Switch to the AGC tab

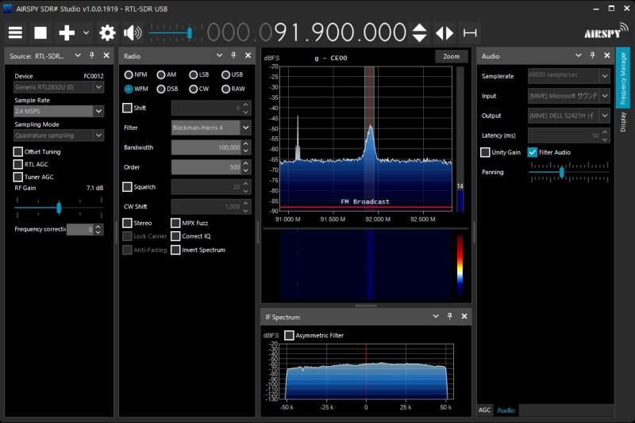pos(484,410)
